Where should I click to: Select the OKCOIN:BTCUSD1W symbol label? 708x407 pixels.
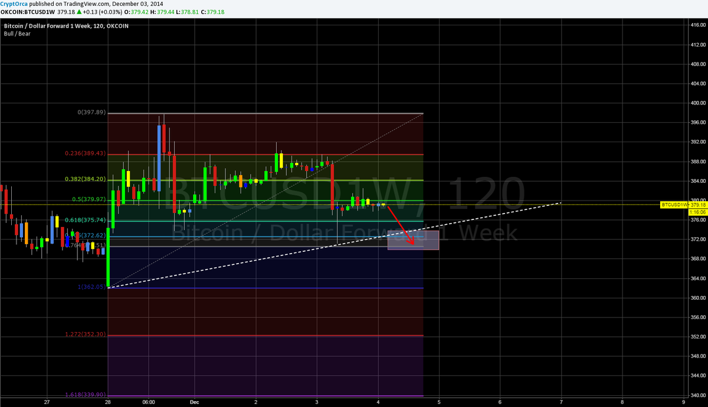click(27, 11)
